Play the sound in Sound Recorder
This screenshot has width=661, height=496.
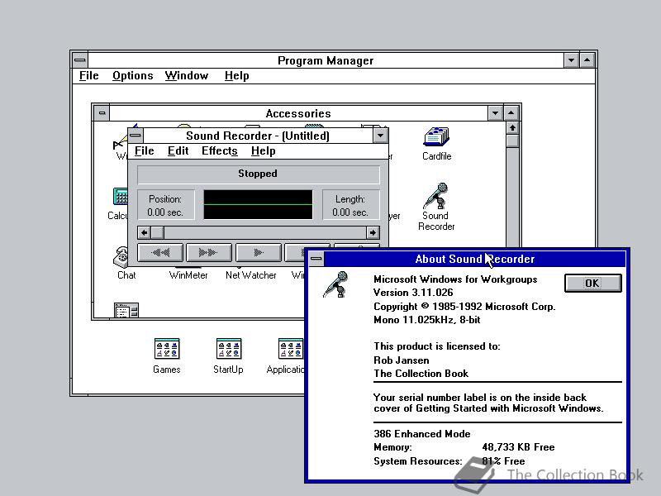259,252
